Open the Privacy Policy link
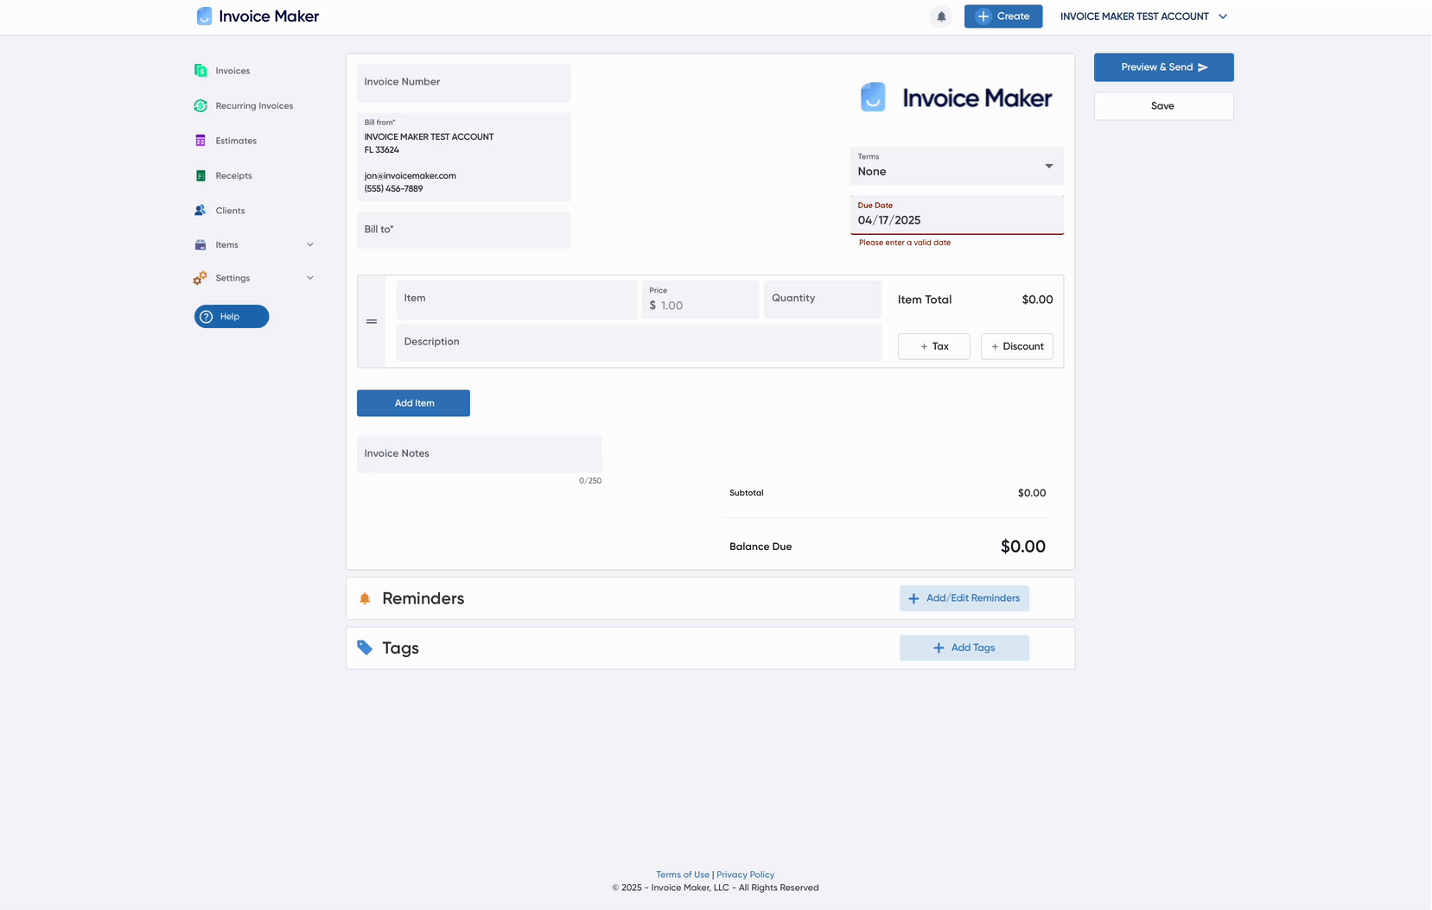This screenshot has width=1432, height=910. point(745,875)
